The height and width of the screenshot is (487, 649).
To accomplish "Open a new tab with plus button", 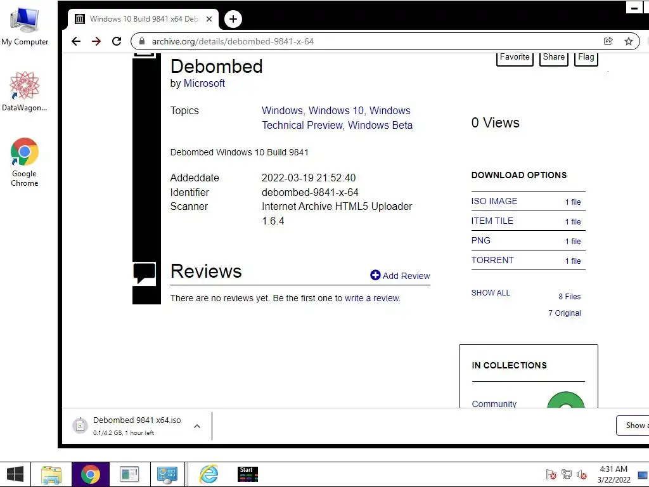I will point(233,19).
